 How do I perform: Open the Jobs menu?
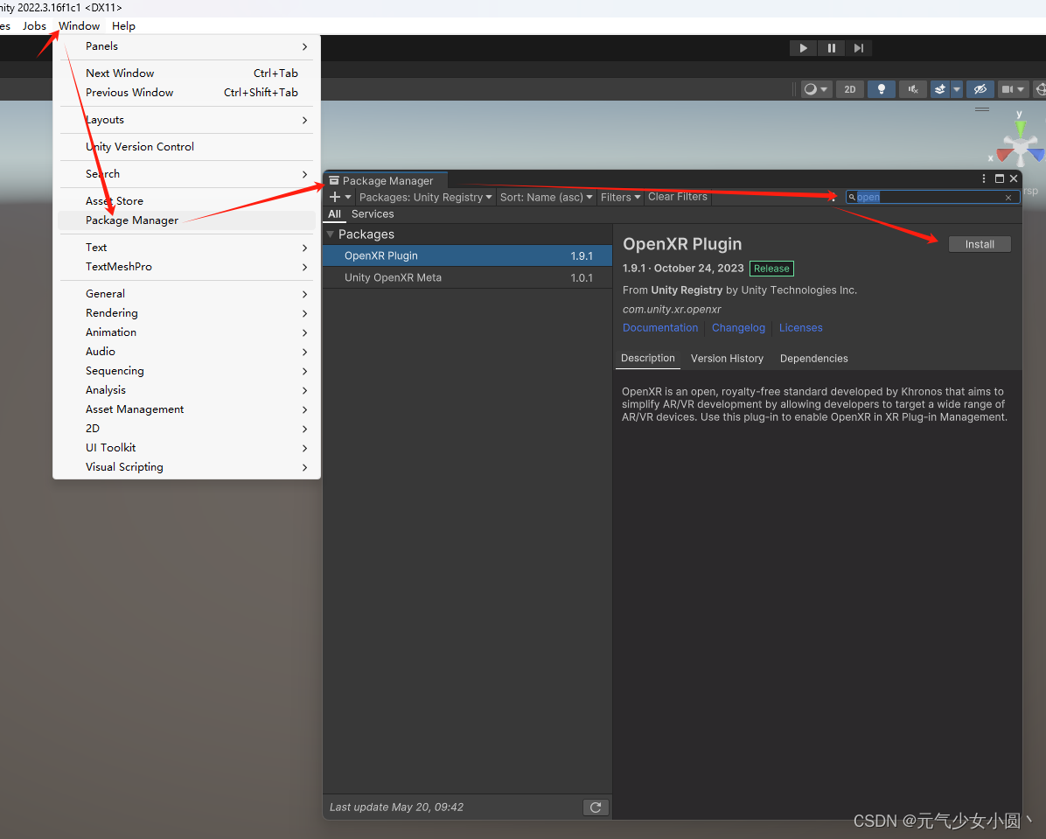point(34,26)
